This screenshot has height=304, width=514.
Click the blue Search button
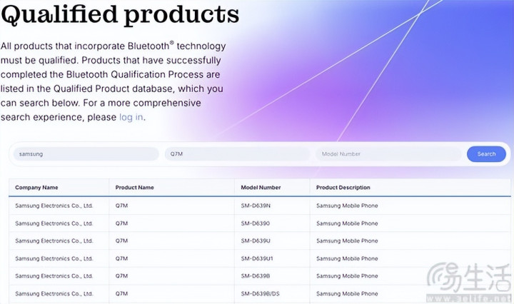(x=486, y=154)
